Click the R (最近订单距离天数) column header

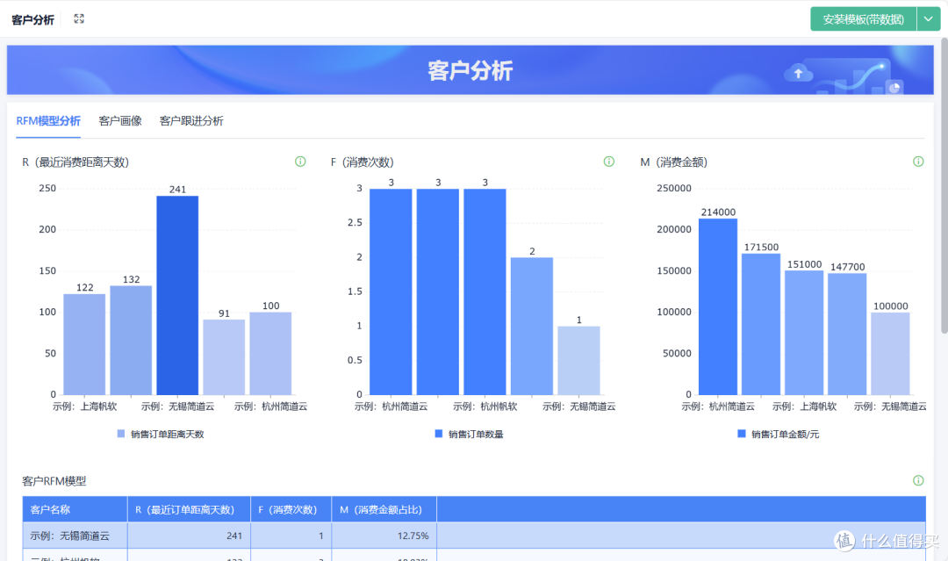[190, 509]
